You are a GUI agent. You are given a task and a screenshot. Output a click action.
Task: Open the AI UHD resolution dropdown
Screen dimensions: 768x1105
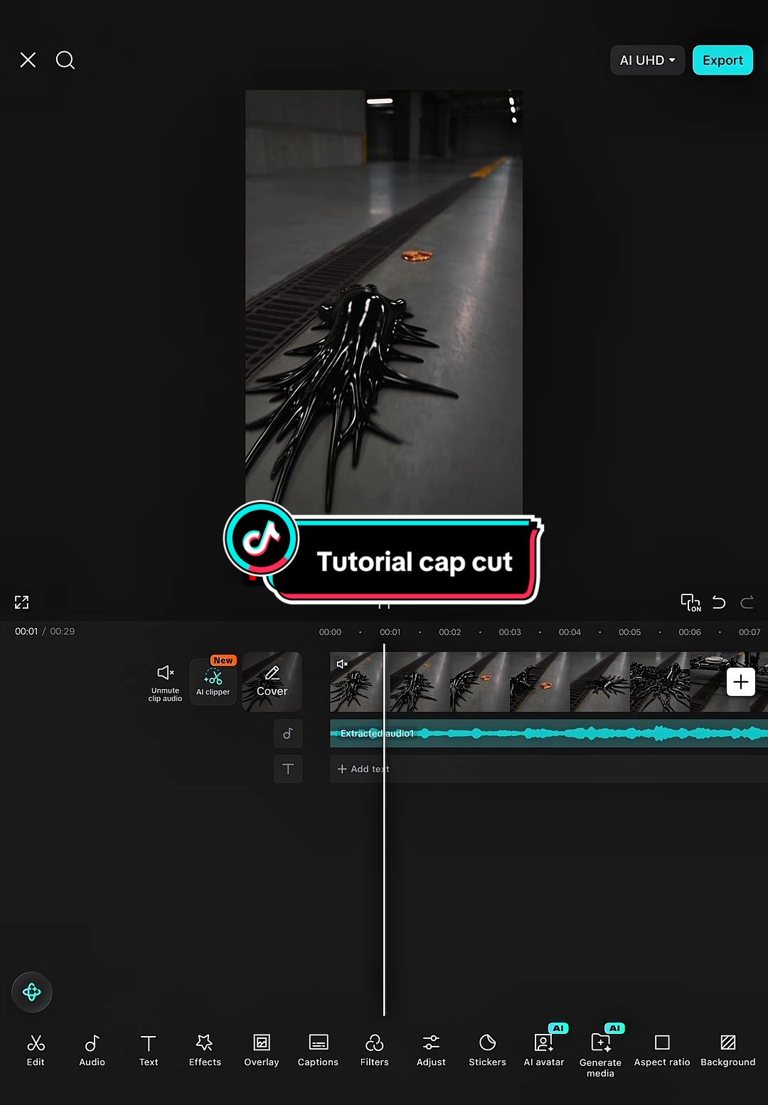(x=647, y=60)
